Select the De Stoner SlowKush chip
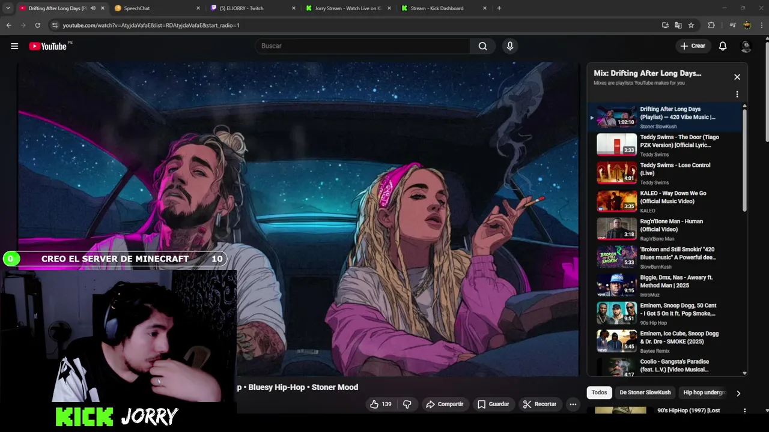This screenshot has width=769, height=432. 645,392
